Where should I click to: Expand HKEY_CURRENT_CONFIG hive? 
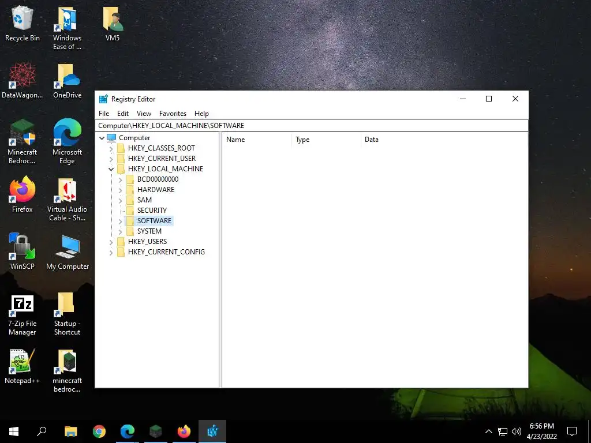coord(111,253)
